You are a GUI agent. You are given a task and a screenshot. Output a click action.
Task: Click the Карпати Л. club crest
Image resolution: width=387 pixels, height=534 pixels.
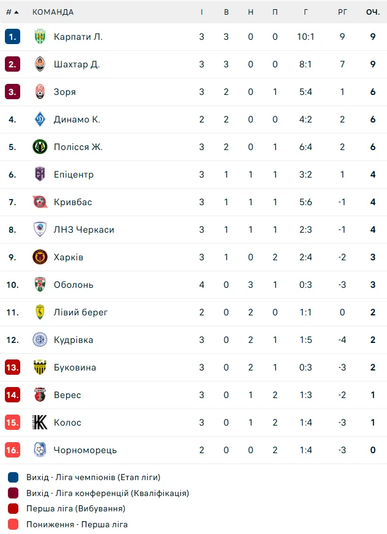(40, 37)
